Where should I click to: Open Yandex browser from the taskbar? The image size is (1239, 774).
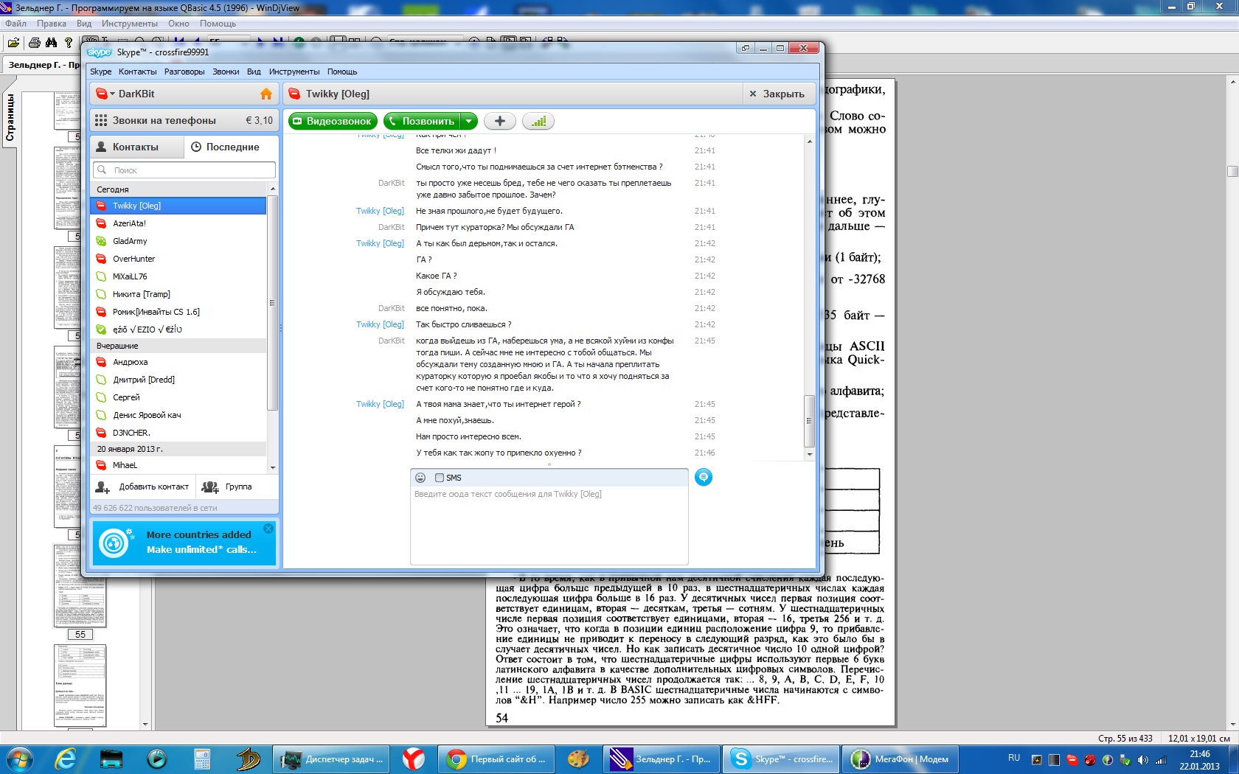413,759
